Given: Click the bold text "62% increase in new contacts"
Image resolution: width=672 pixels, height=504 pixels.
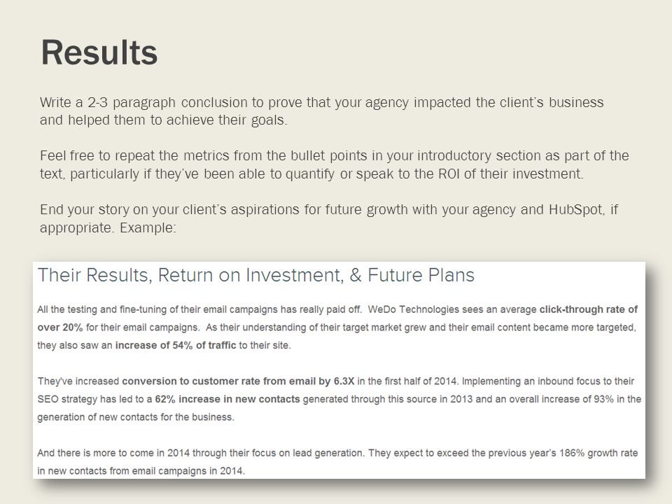Looking at the screenshot, I should coord(227,400).
